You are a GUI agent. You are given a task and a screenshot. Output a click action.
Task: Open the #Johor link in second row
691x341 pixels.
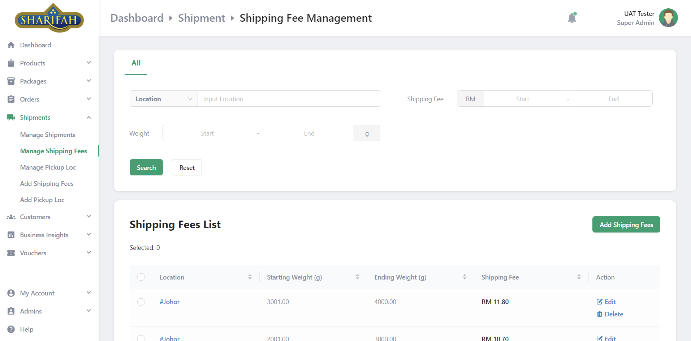click(170, 338)
